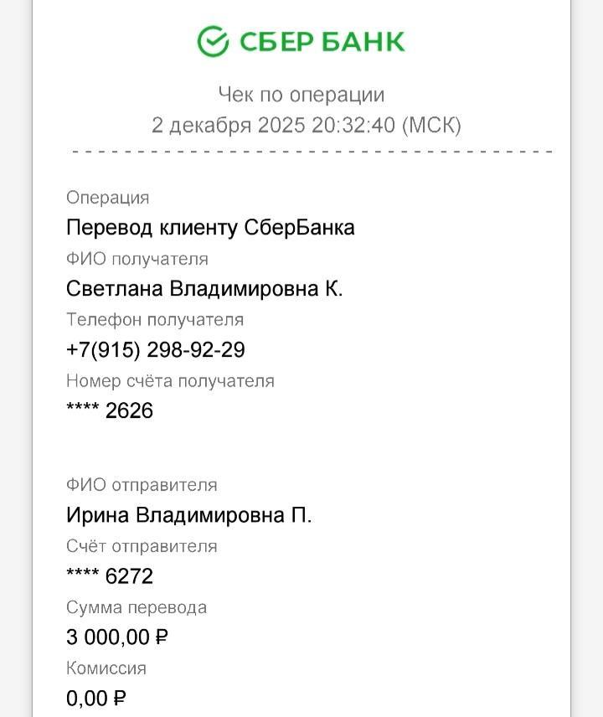This screenshot has height=717, width=603.
Task: Select recipient name Светлана Владимировна К.
Action: coord(204,288)
